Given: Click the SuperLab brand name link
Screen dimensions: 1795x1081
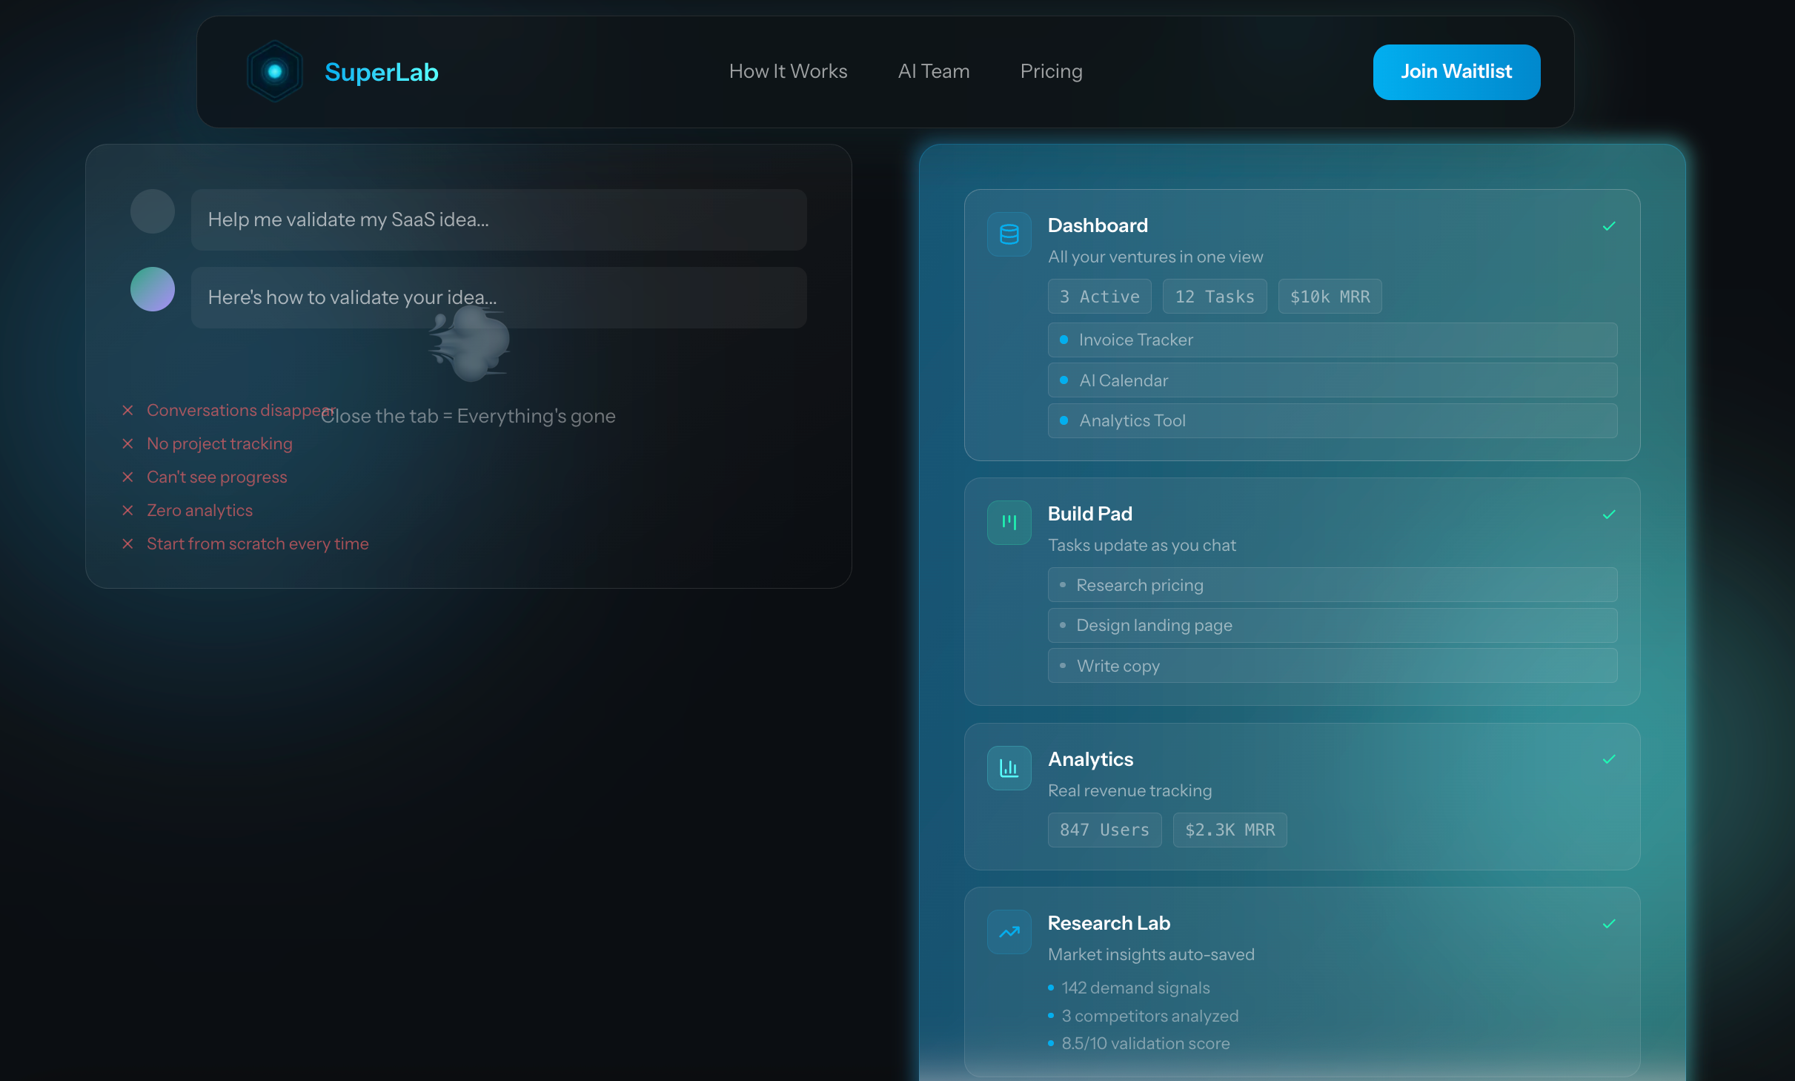Looking at the screenshot, I should [x=381, y=72].
